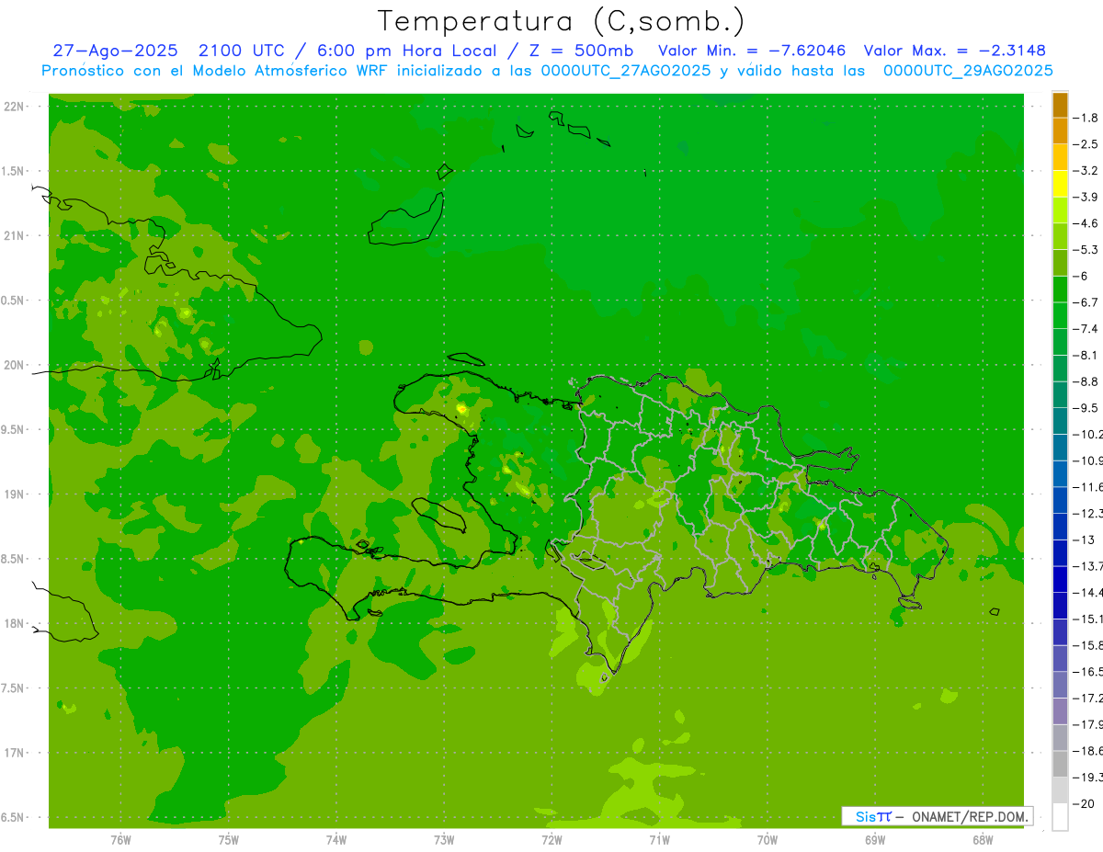
Task: Click the '-1.8' colorbar value
Action: 1086,118
